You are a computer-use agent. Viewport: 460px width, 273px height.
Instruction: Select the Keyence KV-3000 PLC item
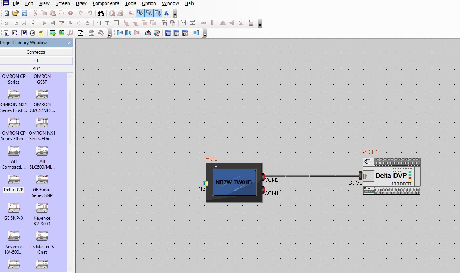coord(42,215)
